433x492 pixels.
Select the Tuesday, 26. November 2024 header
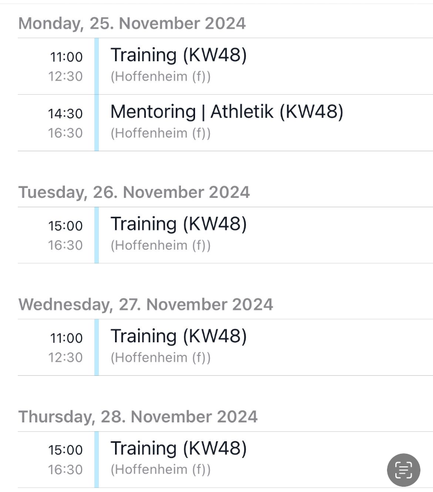134,192
